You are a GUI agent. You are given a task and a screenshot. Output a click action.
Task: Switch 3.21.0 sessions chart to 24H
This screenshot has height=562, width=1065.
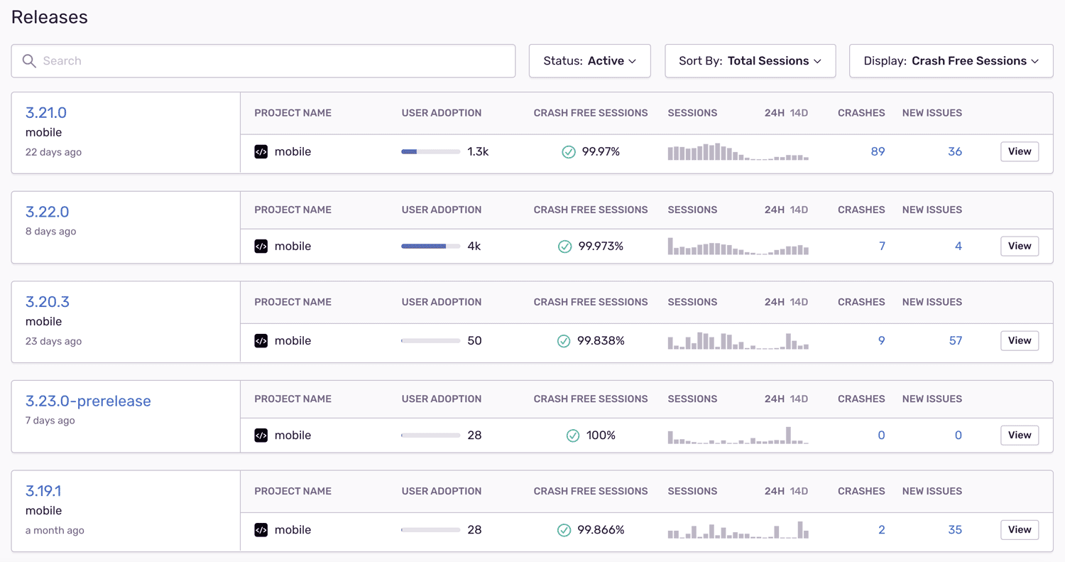[x=774, y=113]
